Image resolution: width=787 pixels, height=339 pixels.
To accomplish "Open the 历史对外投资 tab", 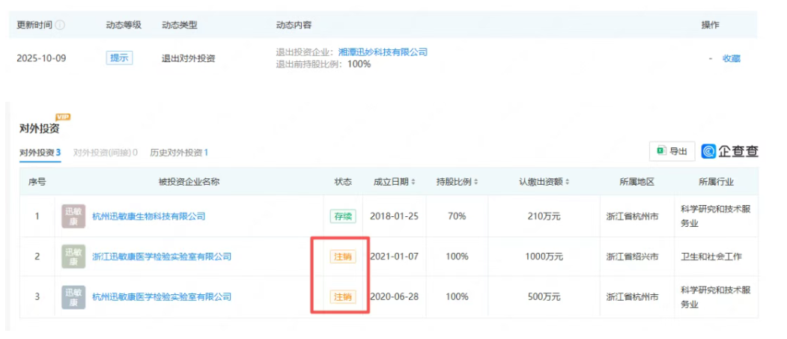I will point(178,153).
